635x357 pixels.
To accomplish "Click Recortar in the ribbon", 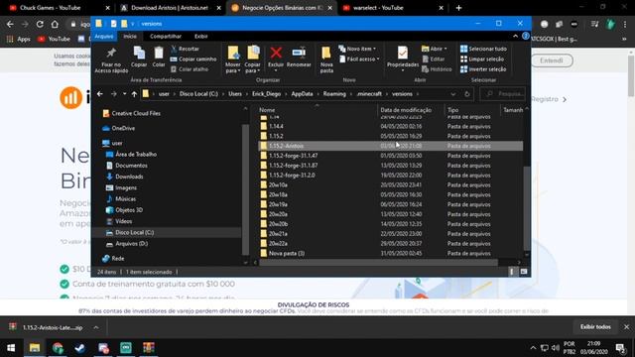I will tap(186, 49).
